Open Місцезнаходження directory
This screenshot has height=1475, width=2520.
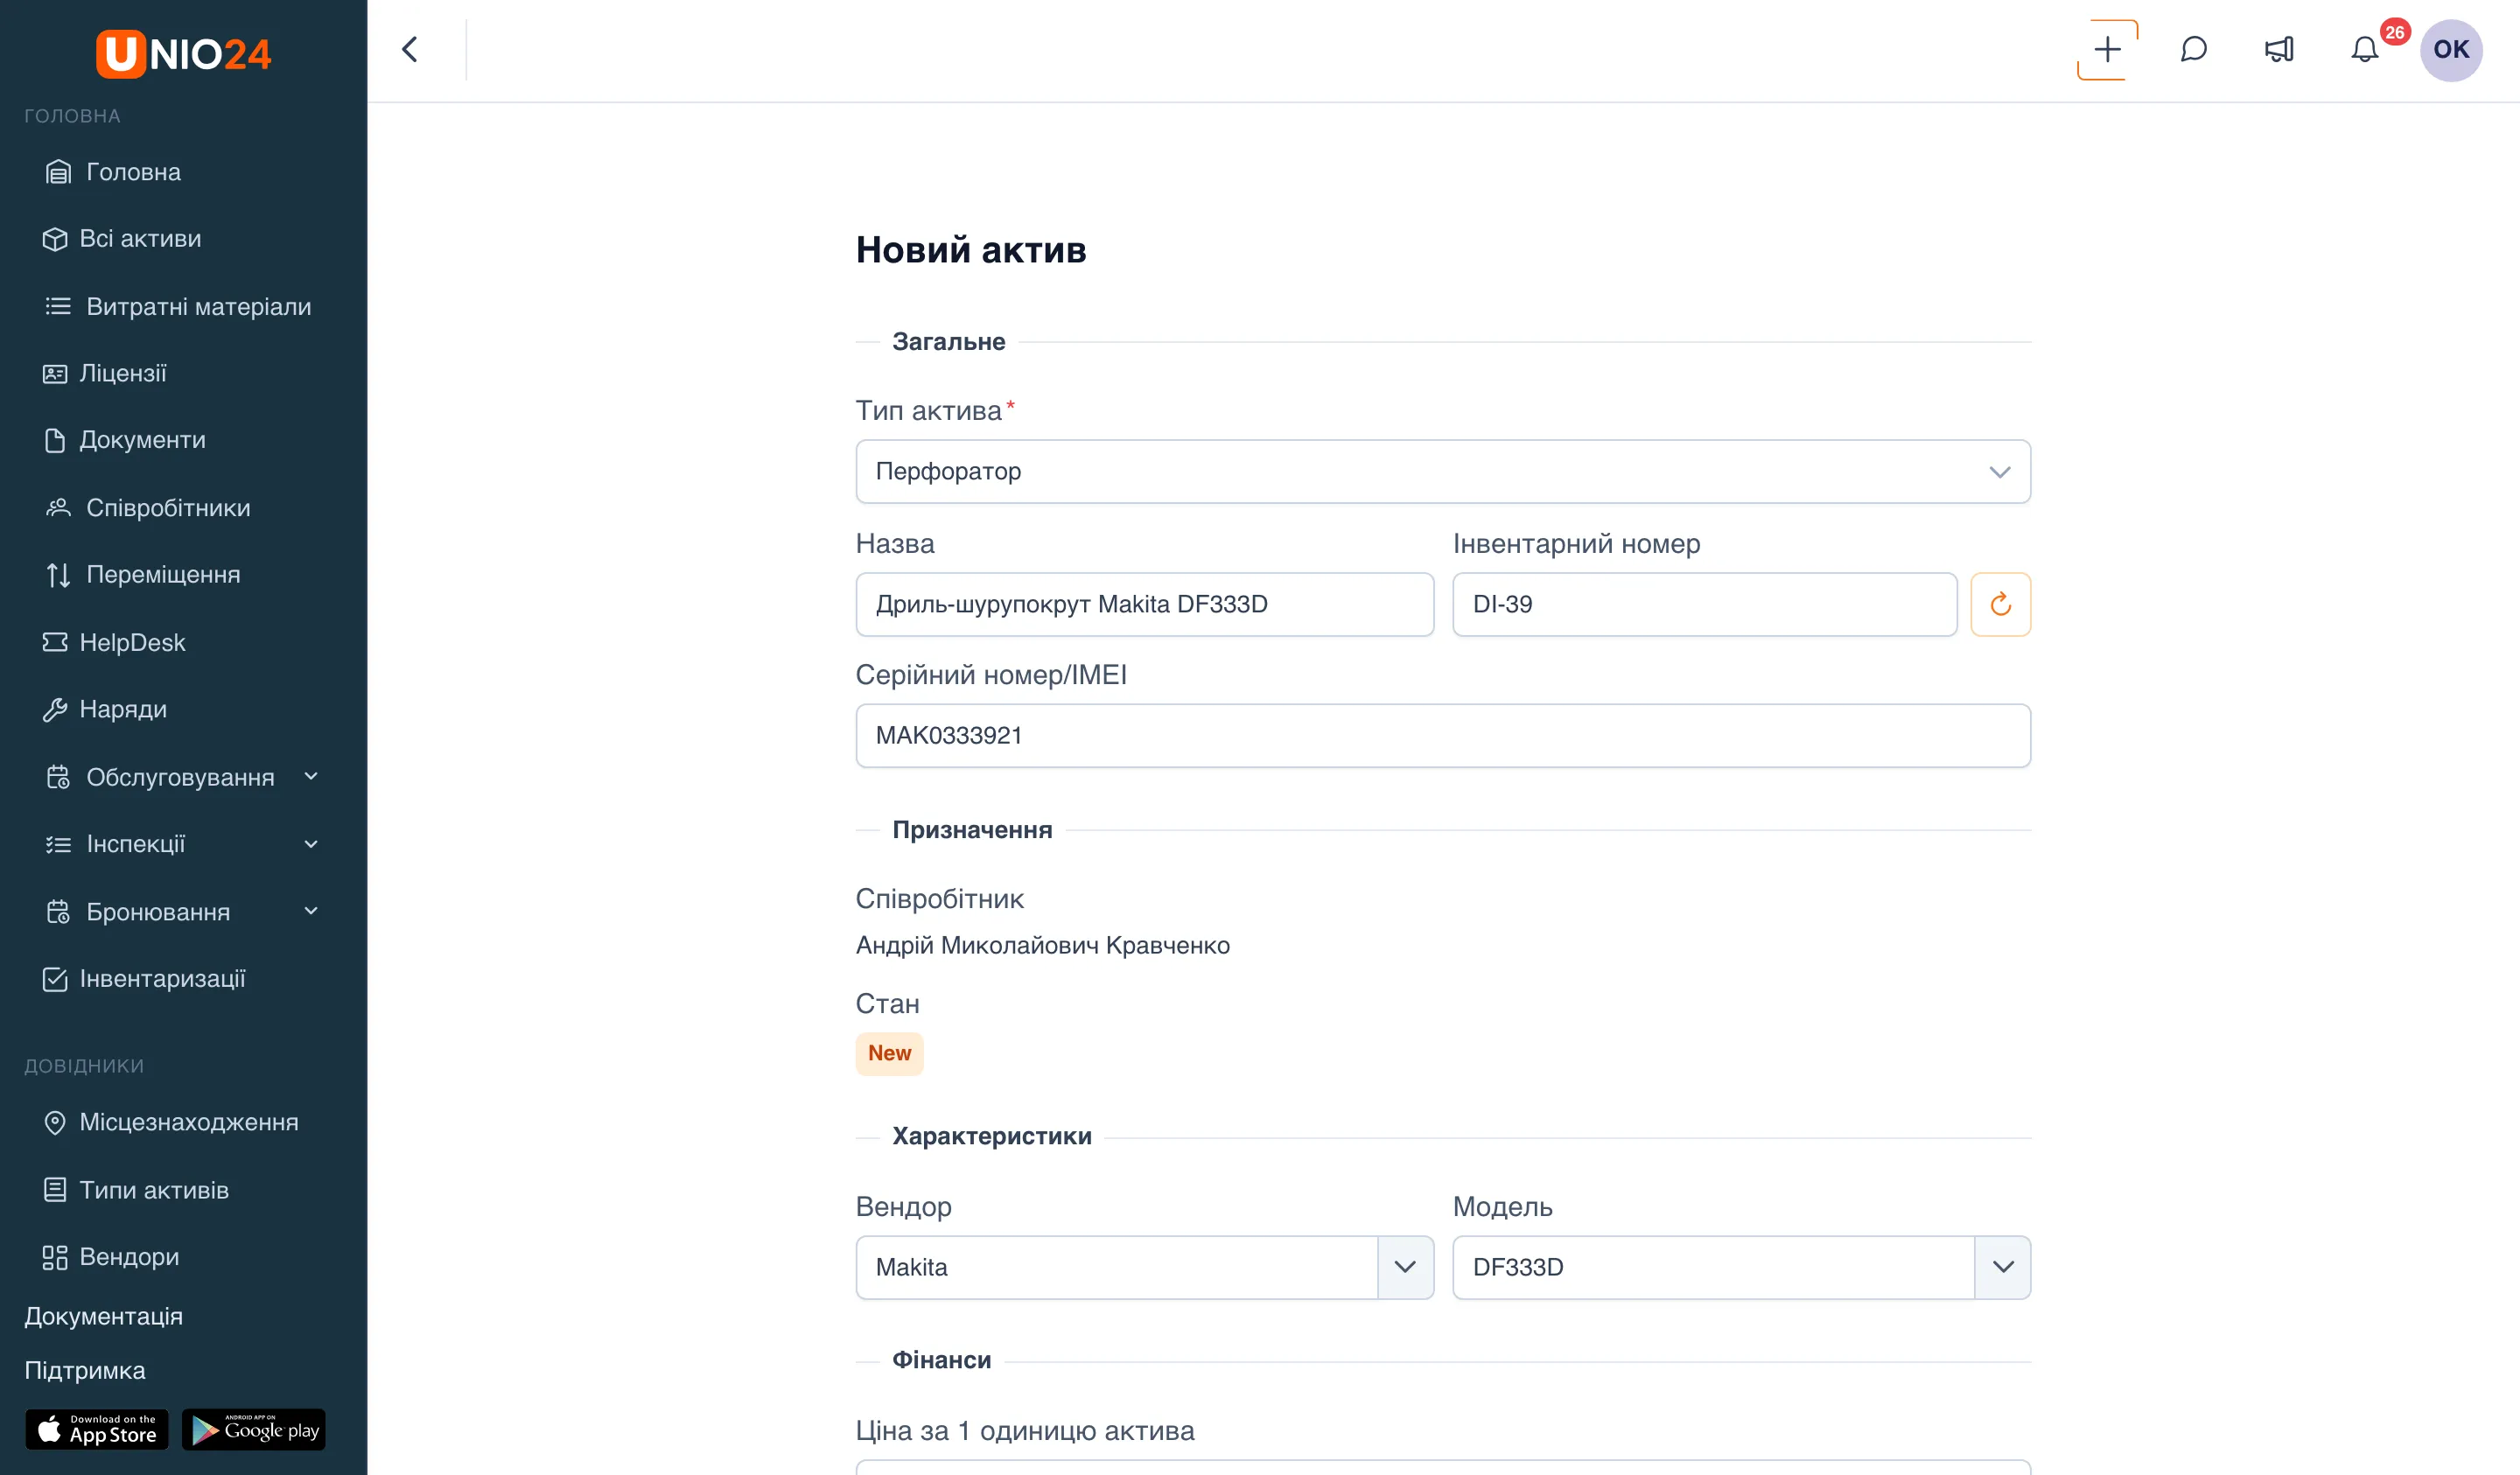(171, 1122)
